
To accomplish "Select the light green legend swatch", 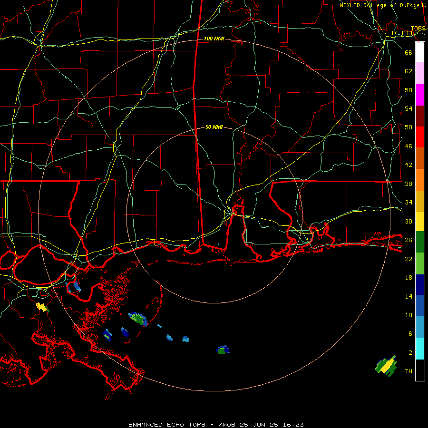I will coord(420,263).
